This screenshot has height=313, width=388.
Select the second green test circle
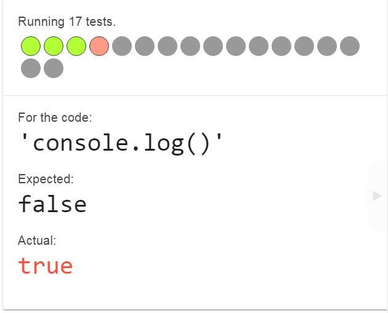[54, 46]
